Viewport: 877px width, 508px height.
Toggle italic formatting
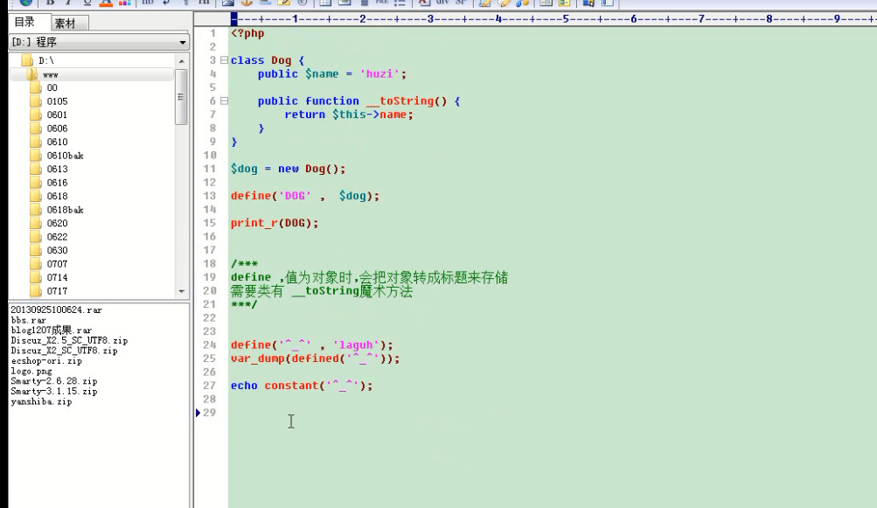68,4
